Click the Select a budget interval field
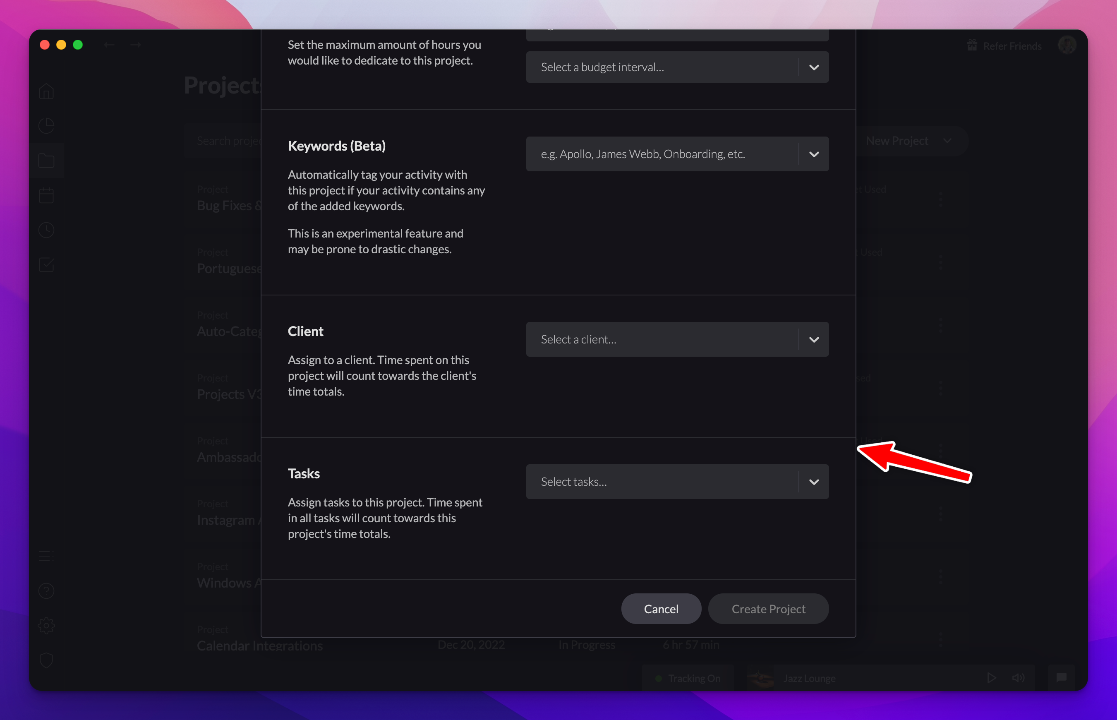Screen dimensions: 1117x720 pyautogui.click(x=677, y=67)
